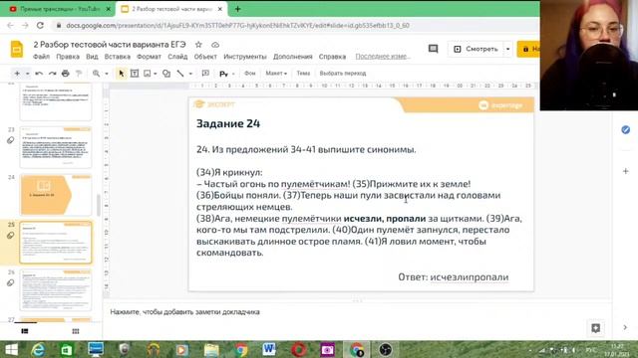This screenshot has width=638, height=358.
Task: Open a new browser tab
Action: click(238, 9)
